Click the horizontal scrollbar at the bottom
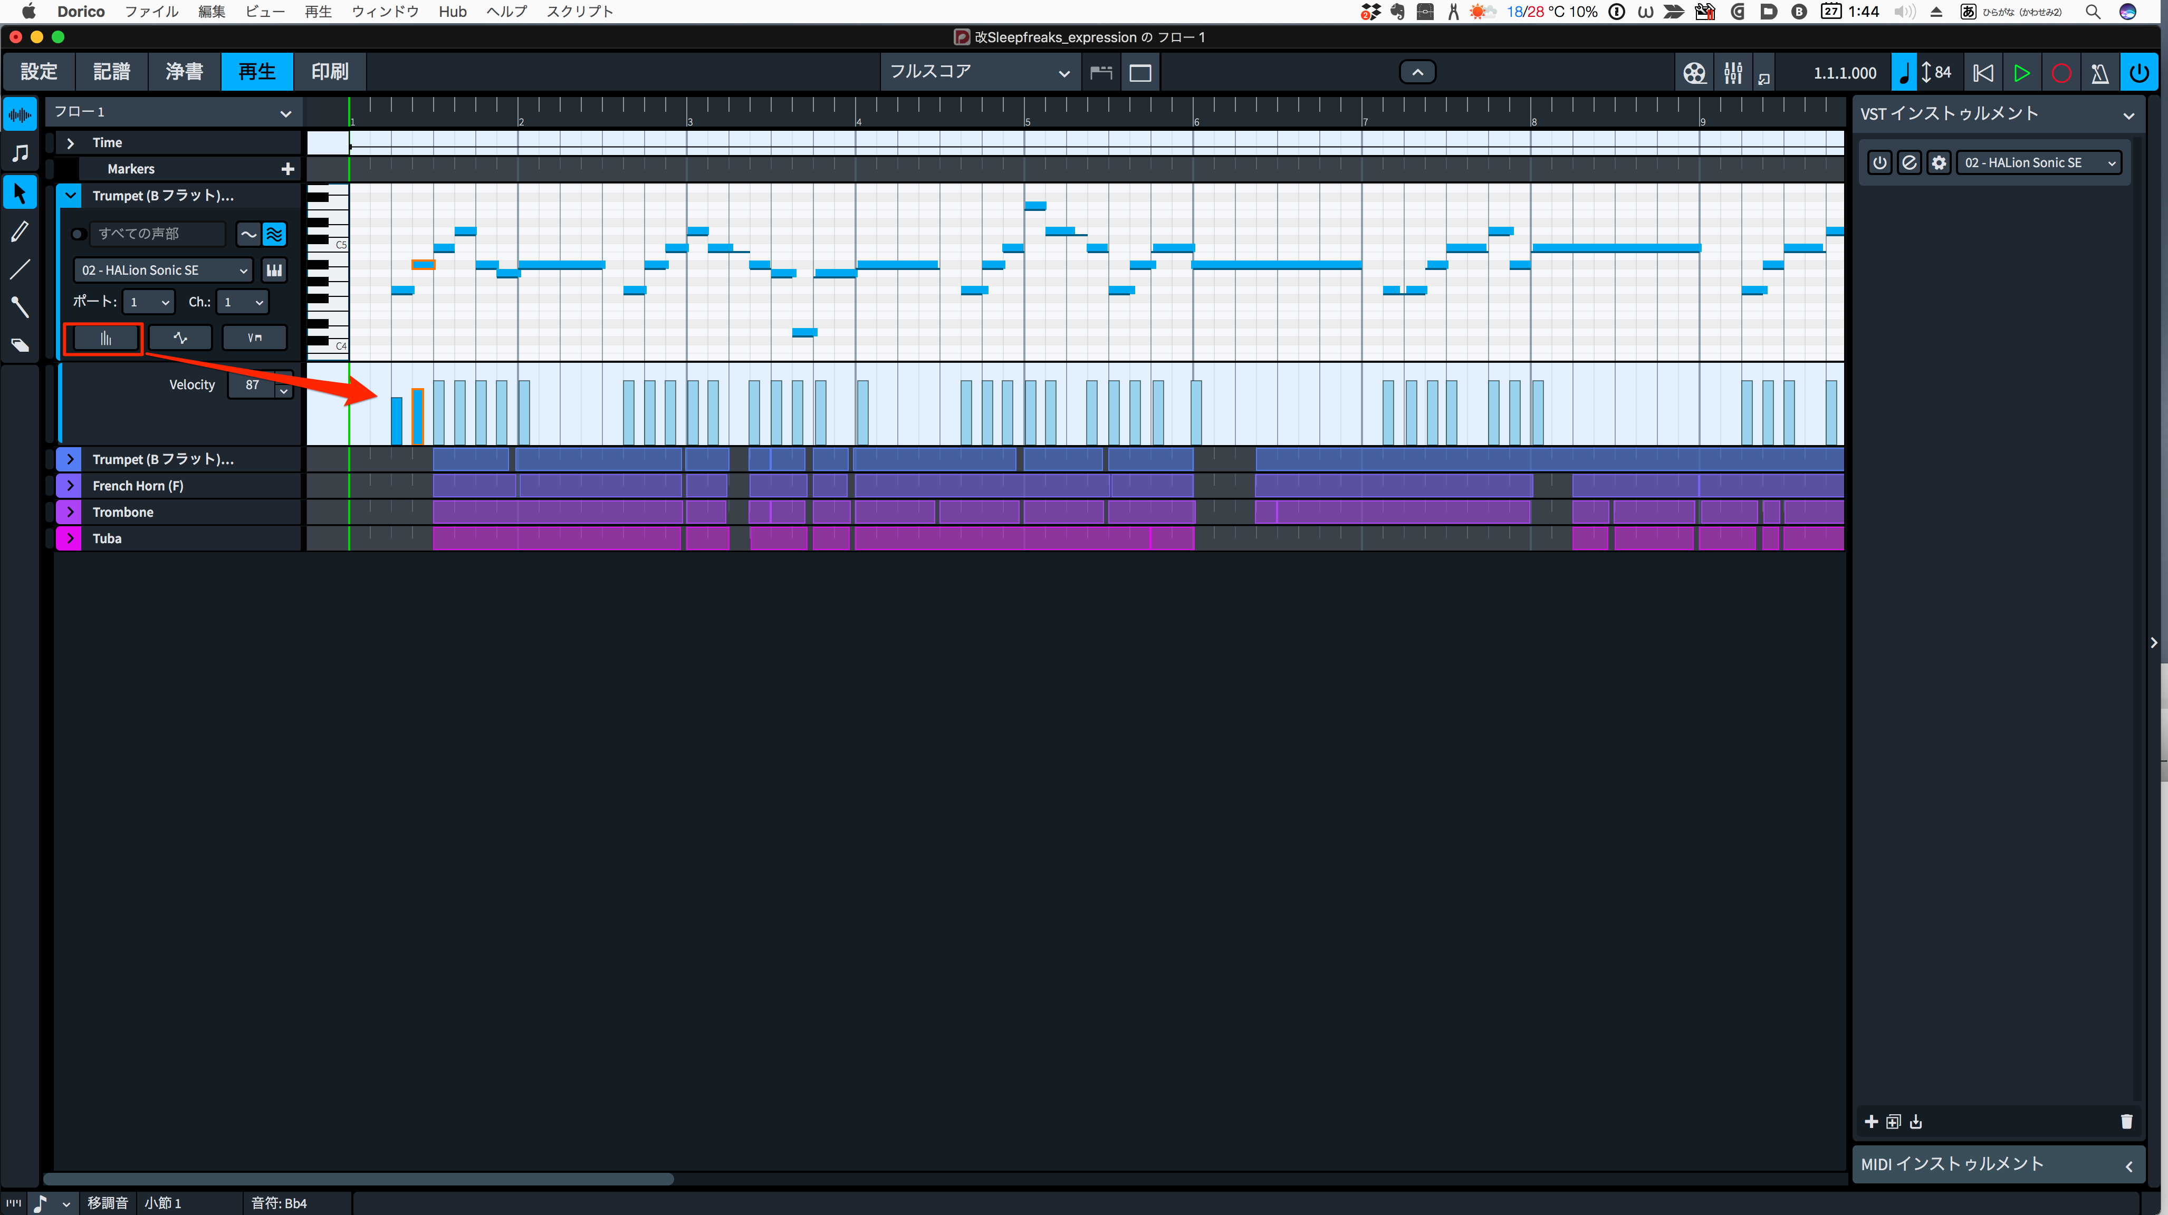 359,1179
